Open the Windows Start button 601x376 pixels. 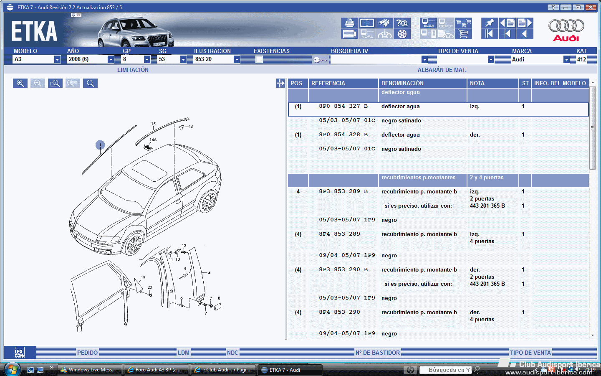pos(12,369)
